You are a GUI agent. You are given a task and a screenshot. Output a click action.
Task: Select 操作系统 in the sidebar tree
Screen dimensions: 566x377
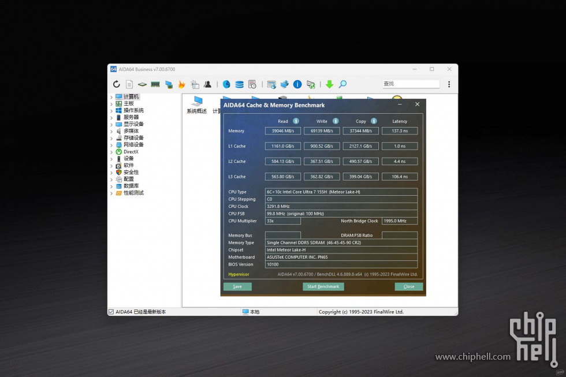(x=133, y=110)
